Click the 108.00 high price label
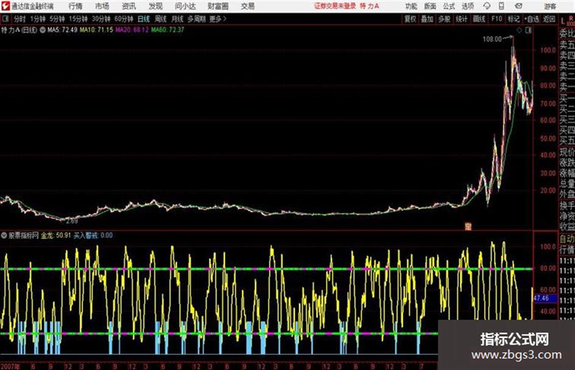 tap(492, 39)
